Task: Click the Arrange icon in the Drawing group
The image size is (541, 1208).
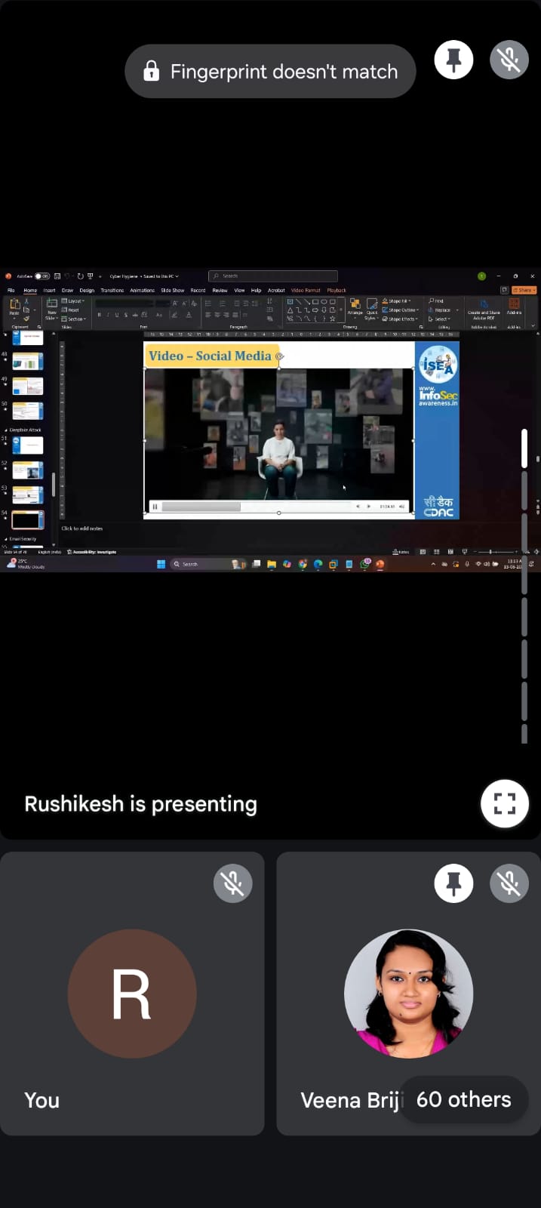Action: point(355,307)
